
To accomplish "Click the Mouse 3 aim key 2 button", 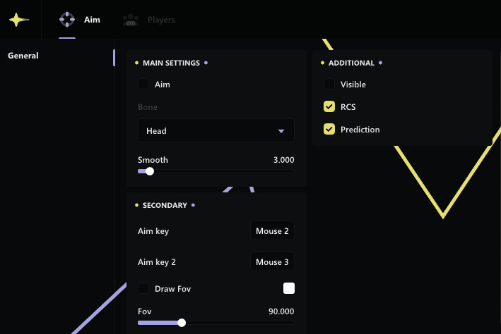I will (x=273, y=262).
